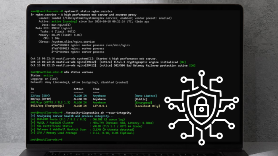The width and height of the screenshot is (278, 156).
Task: Click the 'CLEAN (0 threats detected)' result
Action: pyautogui.click(x=114, y=129)
